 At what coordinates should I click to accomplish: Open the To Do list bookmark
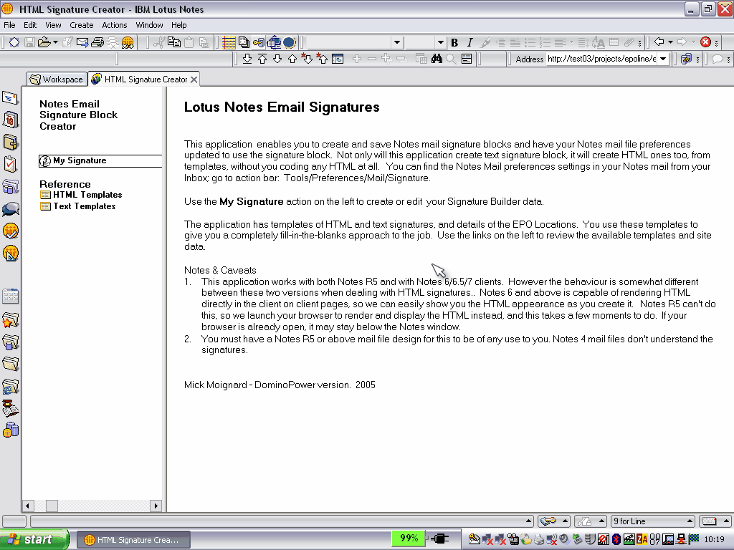10,164
